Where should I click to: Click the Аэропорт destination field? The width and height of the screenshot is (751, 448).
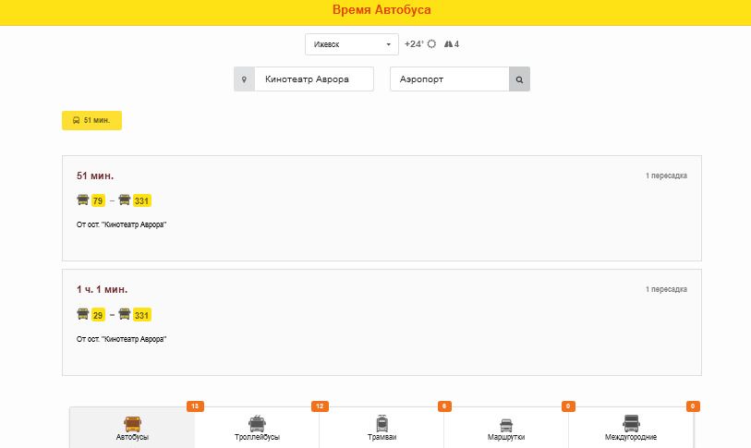click(x=449, y=79)
